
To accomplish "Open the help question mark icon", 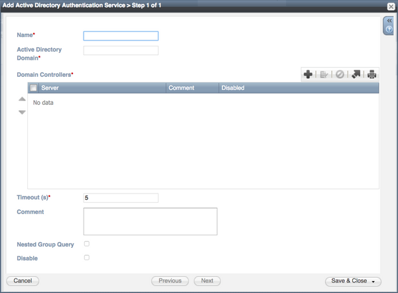I will [x=389, y=29].
